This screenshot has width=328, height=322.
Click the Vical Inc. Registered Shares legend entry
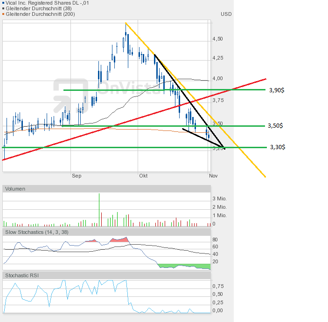click(x=45, y=3)
